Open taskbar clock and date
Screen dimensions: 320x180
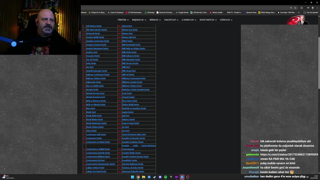click(314, 177)
